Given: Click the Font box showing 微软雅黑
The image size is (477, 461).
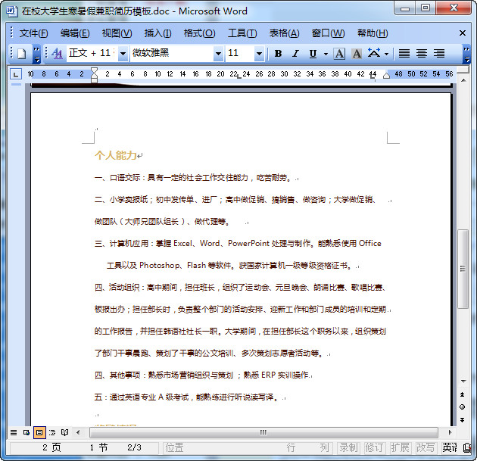Looking at the screenshot, I should [x=172, y=54].
